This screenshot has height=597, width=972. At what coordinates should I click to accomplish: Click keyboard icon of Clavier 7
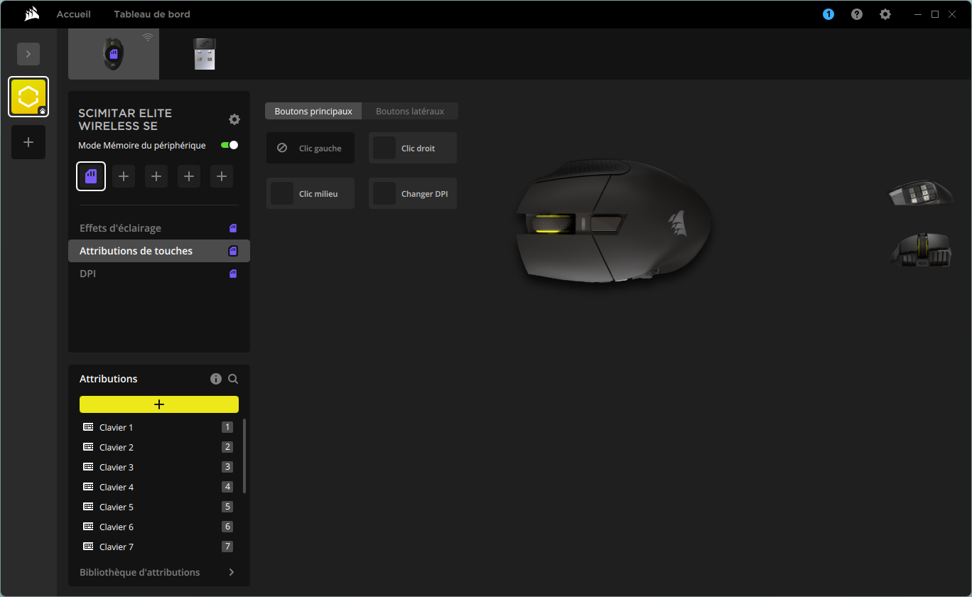click(x=88, y=547)
